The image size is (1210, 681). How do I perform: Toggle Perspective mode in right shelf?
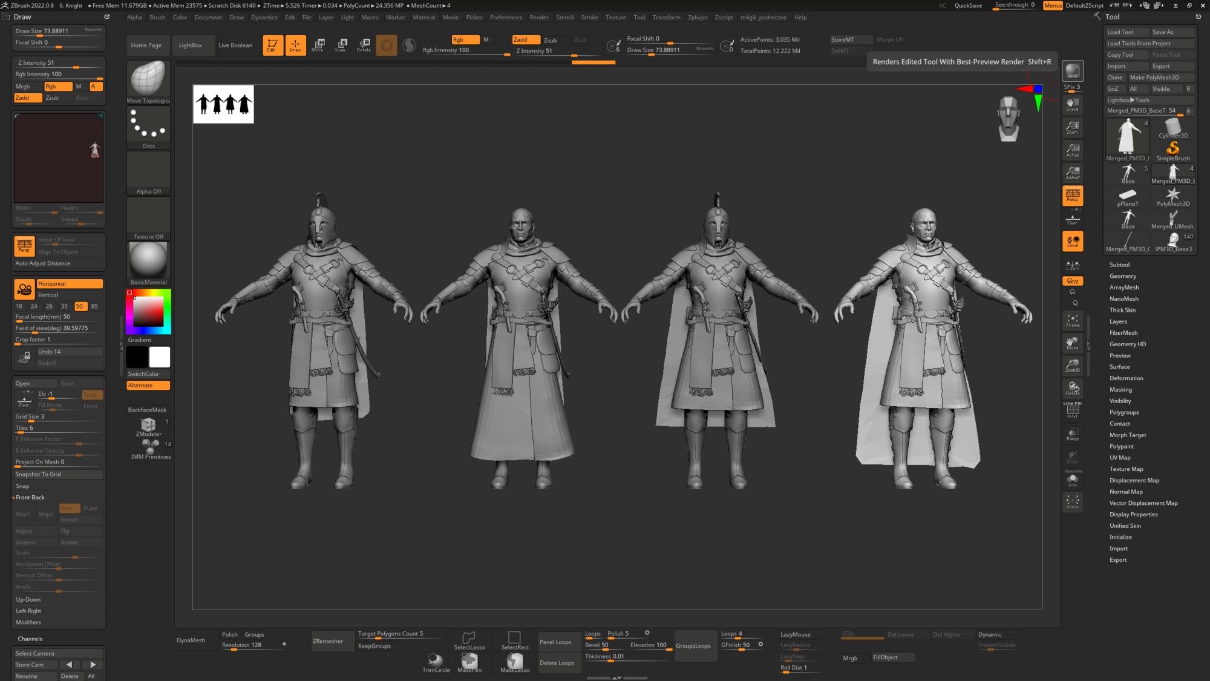coord(1072,195)
